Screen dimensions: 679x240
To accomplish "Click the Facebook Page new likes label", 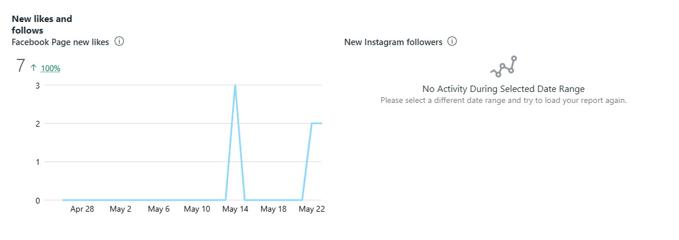I will 60,42.
